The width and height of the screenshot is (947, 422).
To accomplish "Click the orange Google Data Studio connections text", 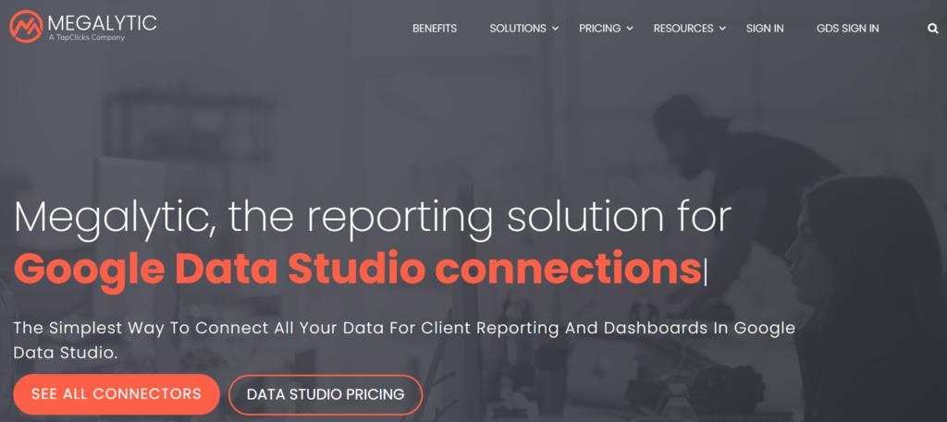I will pos(357,270).
